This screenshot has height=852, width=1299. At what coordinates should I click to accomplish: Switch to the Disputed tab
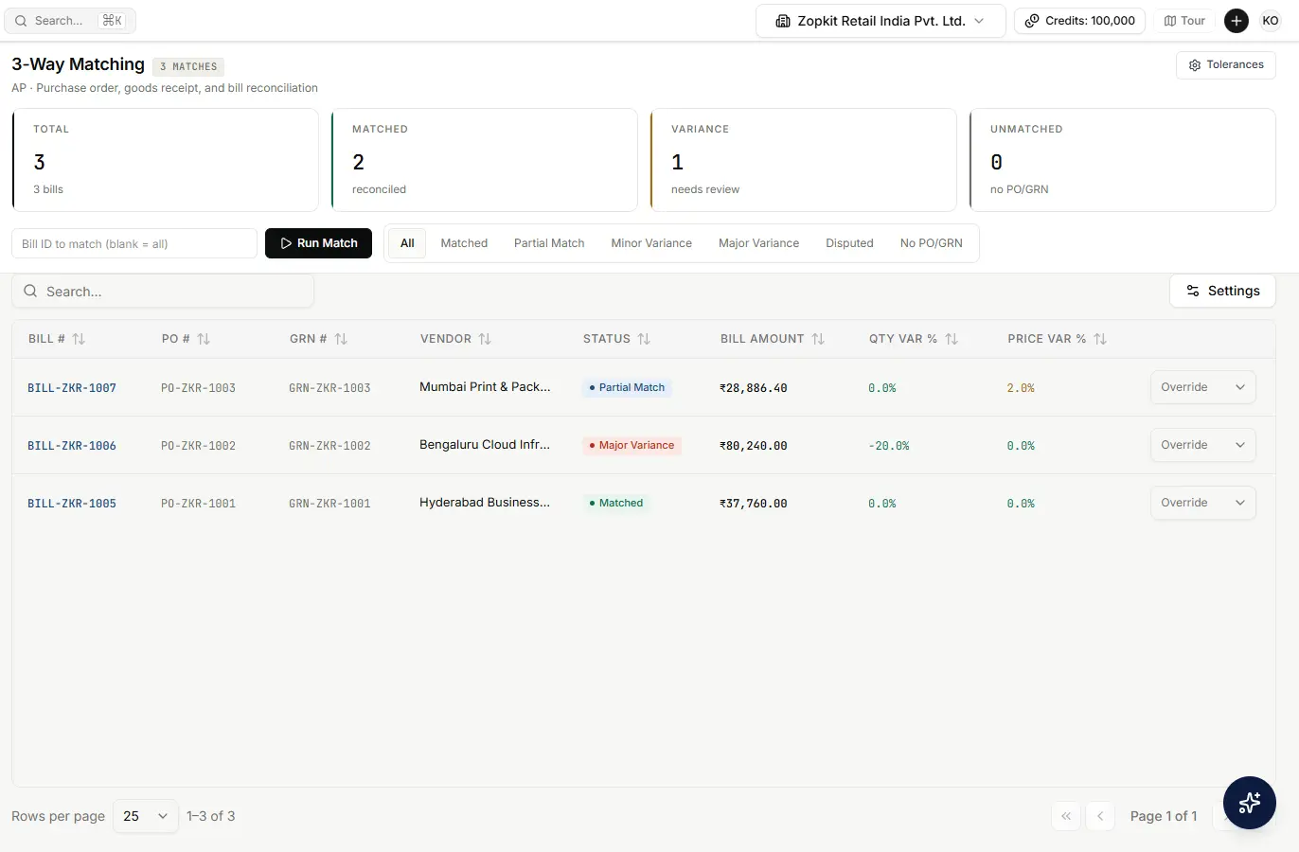click(849, 243)
